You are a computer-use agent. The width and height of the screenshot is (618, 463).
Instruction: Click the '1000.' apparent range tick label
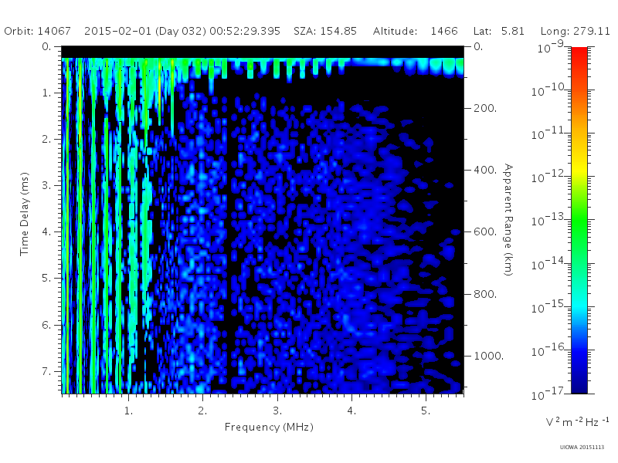tap(488, 356)
